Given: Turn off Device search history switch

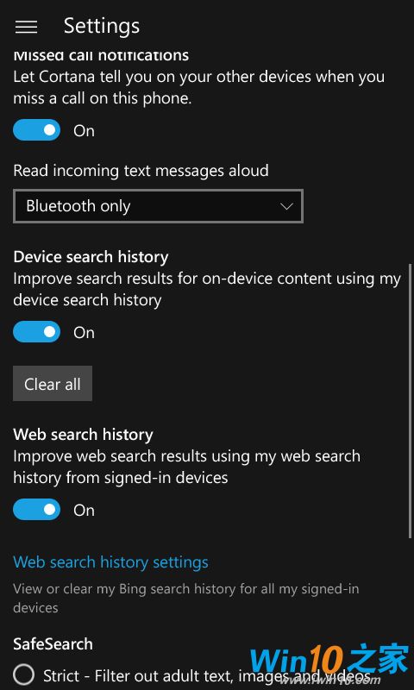Looking at the screenshot, I should pos(36,332).
